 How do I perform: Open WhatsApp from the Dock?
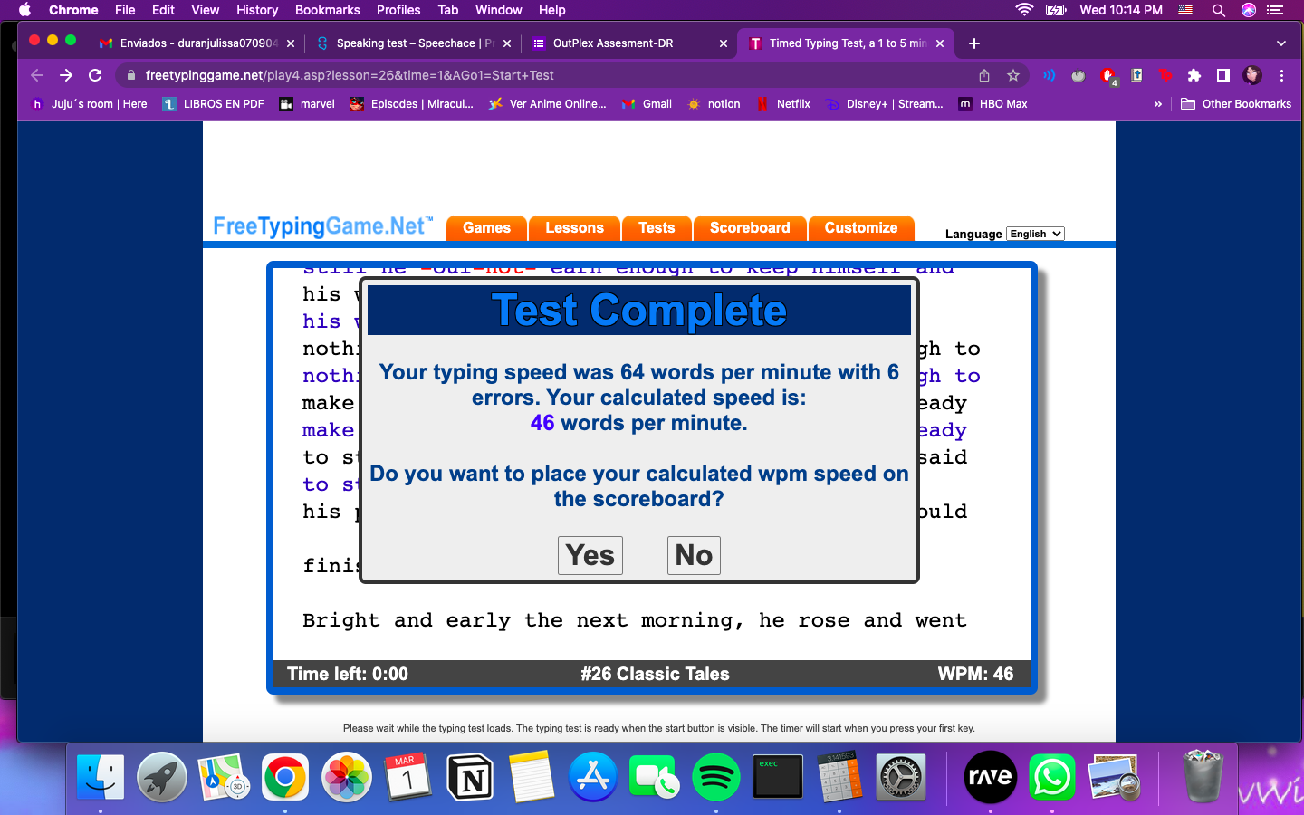pos(1052,777)
